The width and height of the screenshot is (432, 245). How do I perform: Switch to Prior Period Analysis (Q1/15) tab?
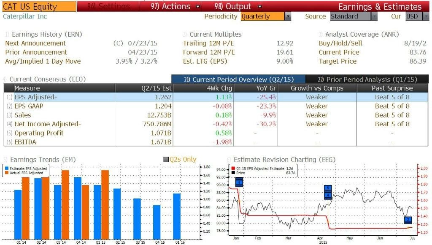click(x=367, y=79)
